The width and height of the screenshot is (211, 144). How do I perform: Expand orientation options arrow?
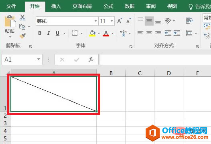pyautogui.click(x=174, y=21)
